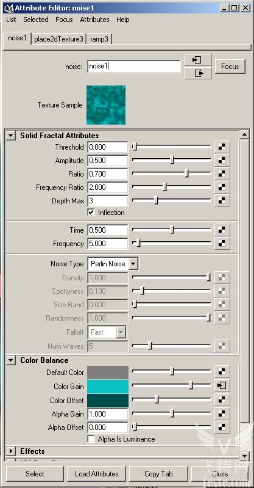Collapse the Color Balance section
Image resolution: width=254 pixels, height=488 pixels.
pos(11,360)
